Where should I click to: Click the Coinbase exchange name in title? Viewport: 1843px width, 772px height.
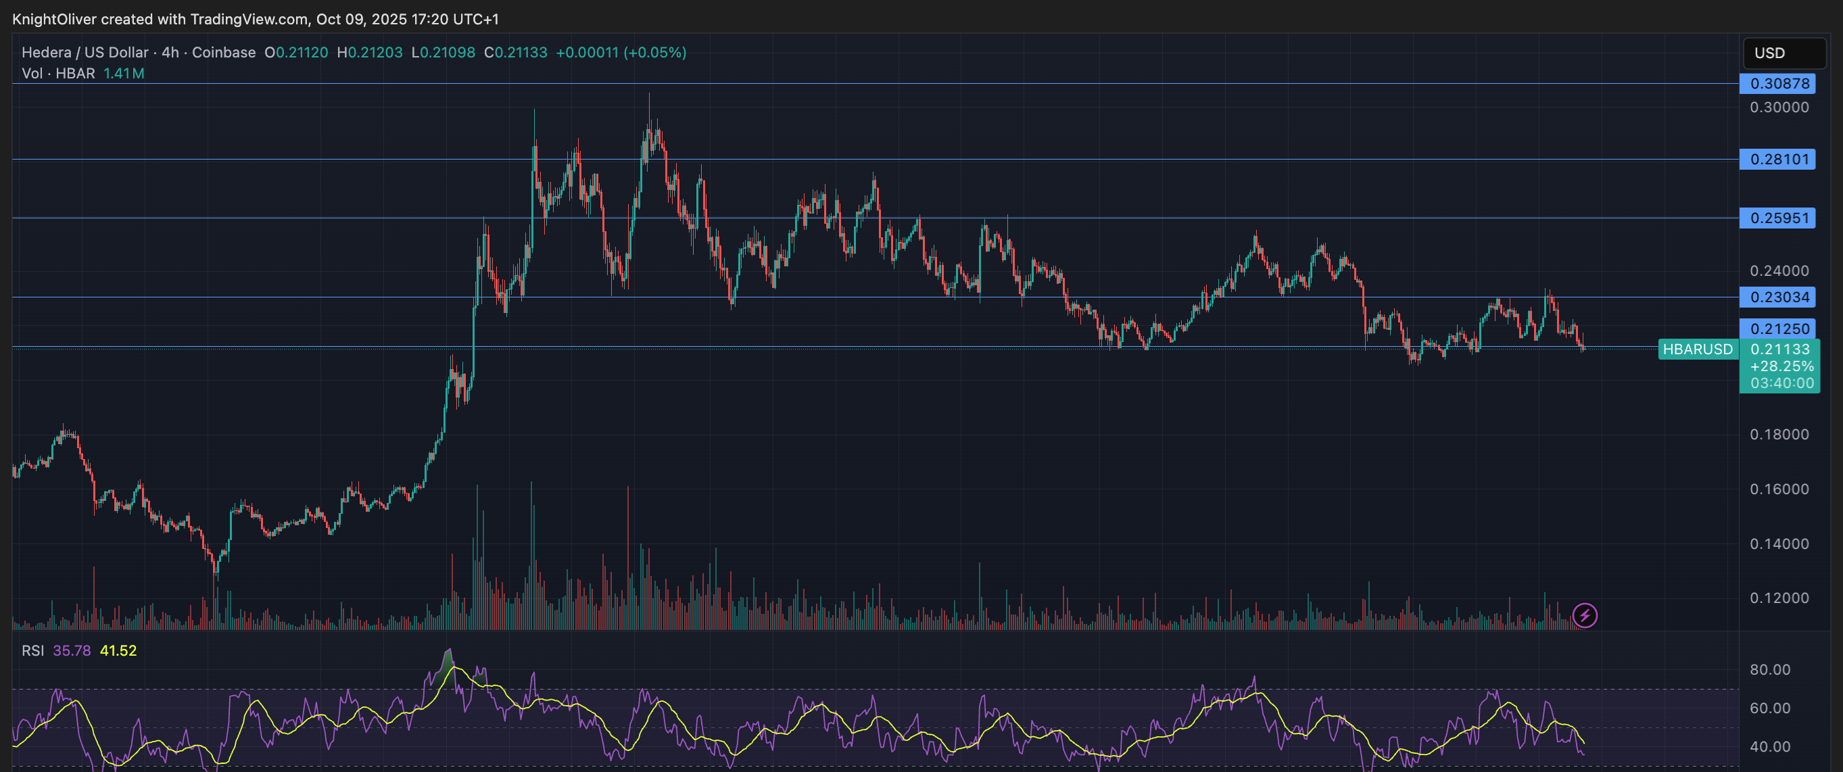coord(223,52)
